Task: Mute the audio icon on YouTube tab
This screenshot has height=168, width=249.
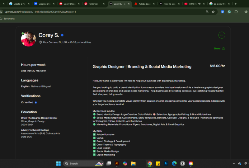Action: 199,4
